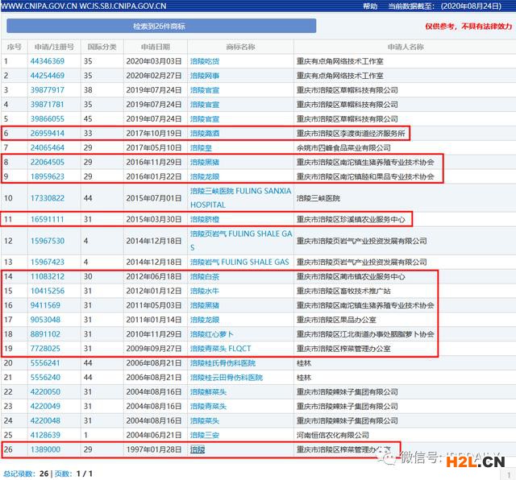The image size is (516, 480).
Task: Open registration number 39877917
Action: coord(48,90)
